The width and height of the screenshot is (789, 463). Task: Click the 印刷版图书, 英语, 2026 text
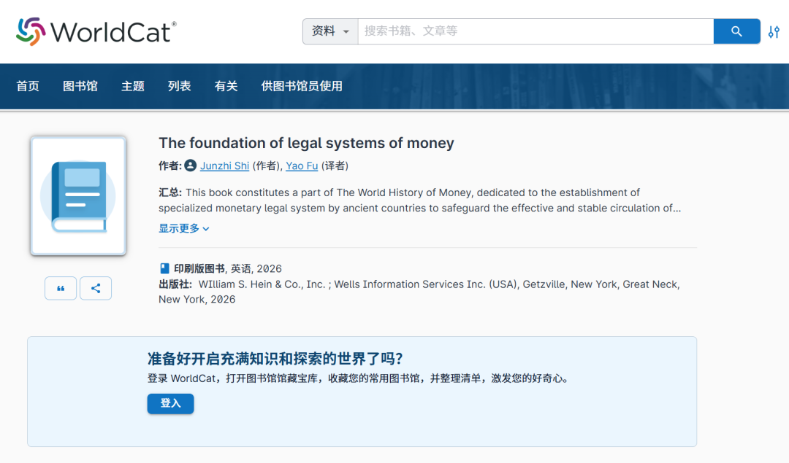click(228, 268)
